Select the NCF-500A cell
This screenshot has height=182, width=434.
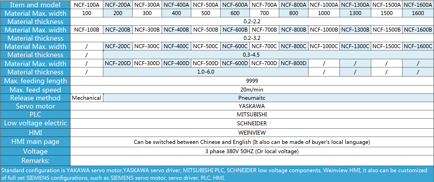[206, 5]
